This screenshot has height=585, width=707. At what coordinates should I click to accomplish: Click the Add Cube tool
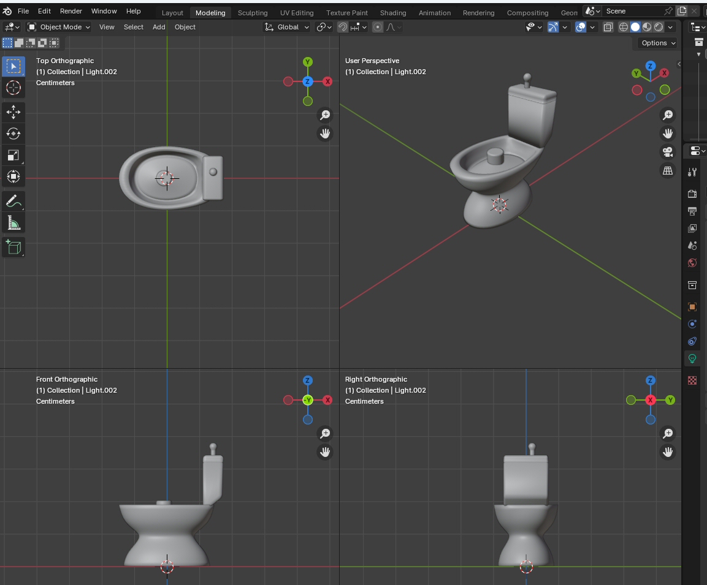[x=13, y=247]
